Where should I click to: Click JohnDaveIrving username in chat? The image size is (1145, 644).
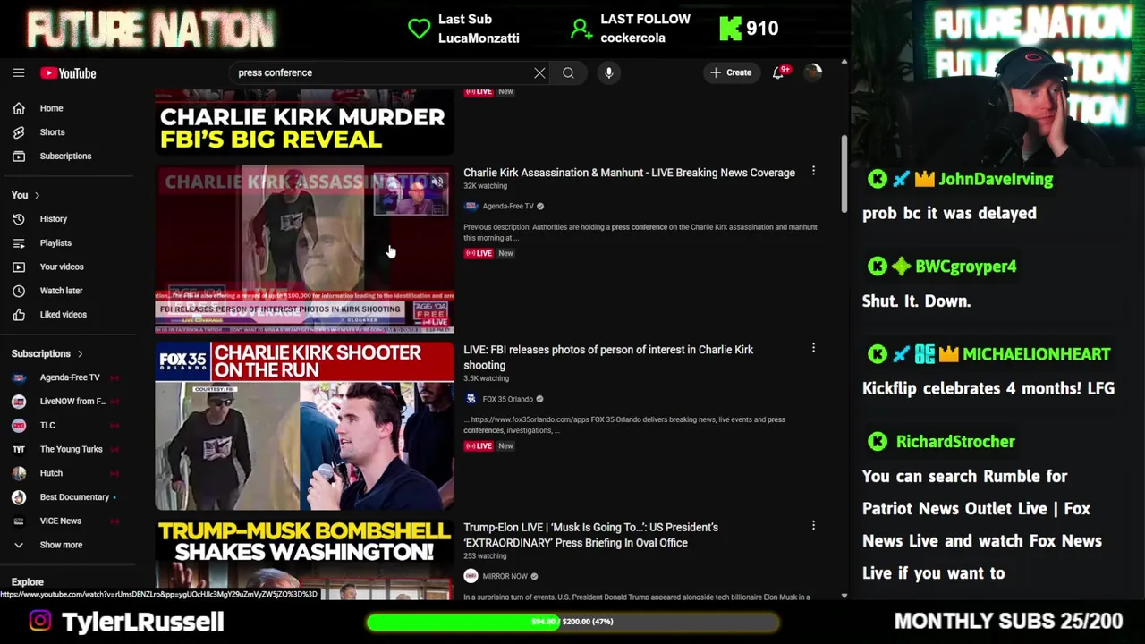coord(996,179)
